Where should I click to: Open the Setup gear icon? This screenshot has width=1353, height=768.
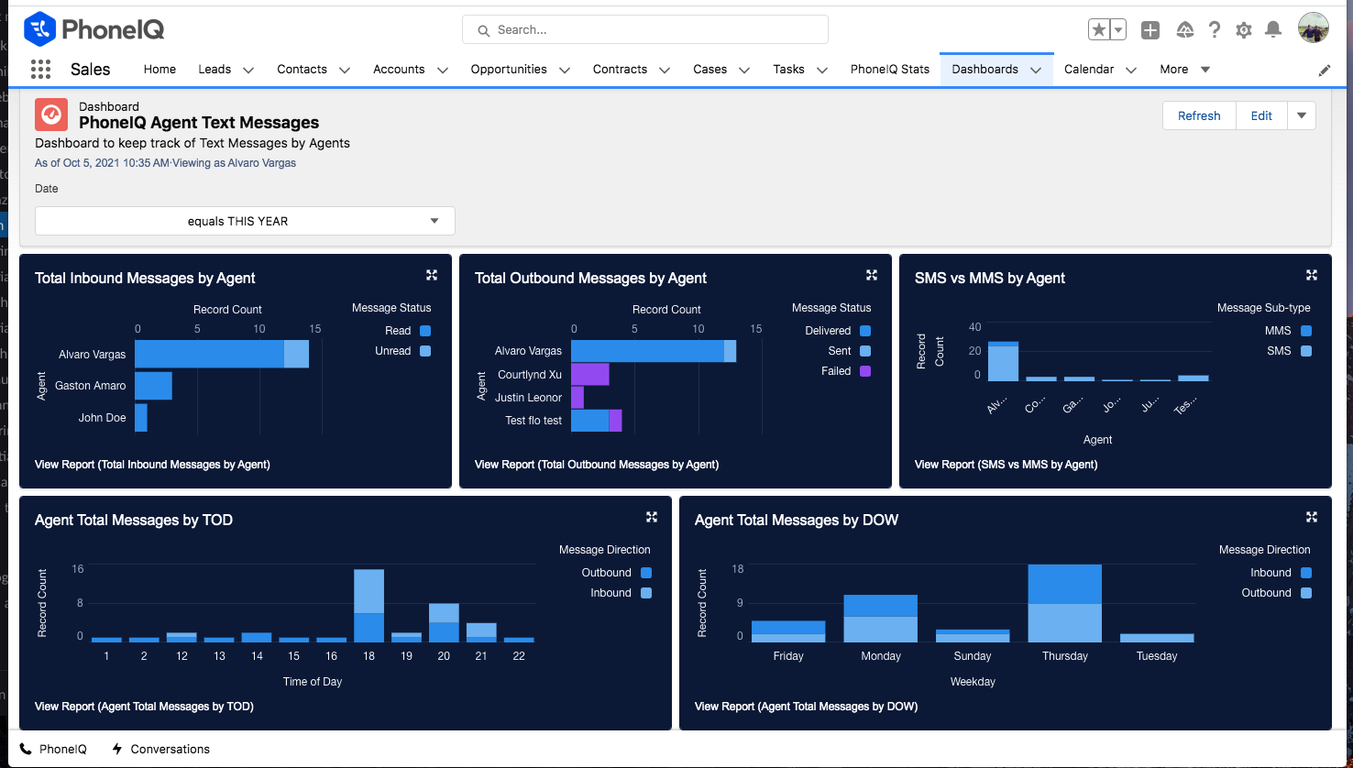point(1244,30)
